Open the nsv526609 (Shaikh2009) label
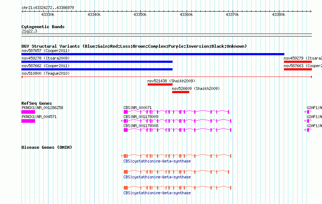 click(196, 88)
